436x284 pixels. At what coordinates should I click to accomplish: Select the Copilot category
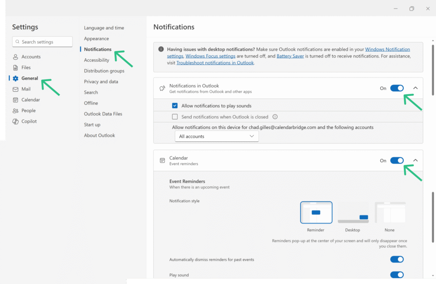point(29,121)
